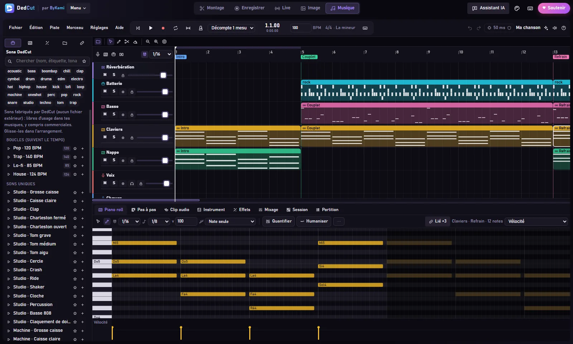This screenshot has height=344, width=573.
Task: Mute the Batterie track
Action: [x=105, y=91]
